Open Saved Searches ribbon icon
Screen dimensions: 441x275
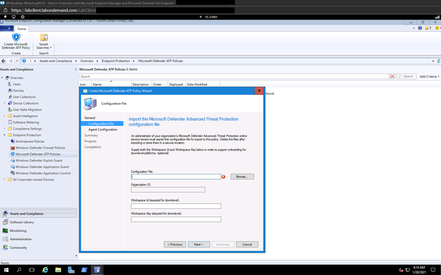pyautogui.click(x=44, y=41)
